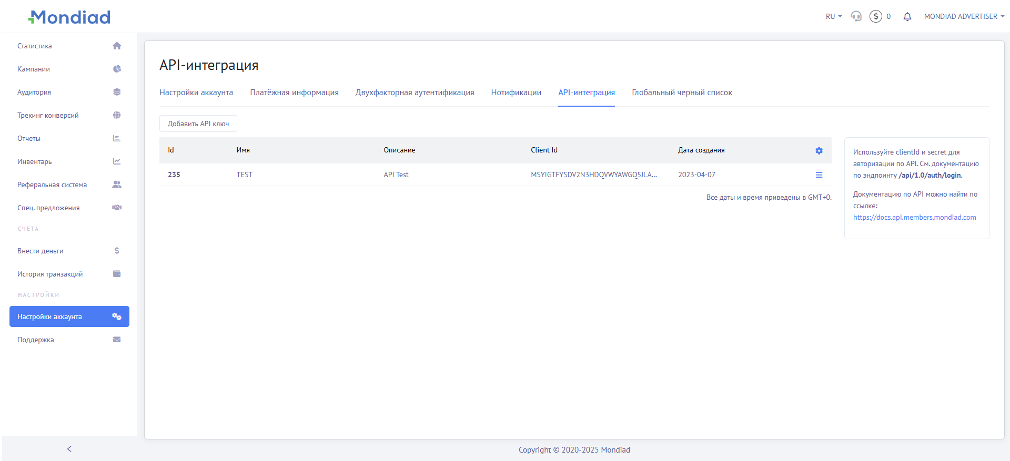The width and height of the screenshot is (1010, 461).
Task: Collapse the sidebar with the arrow
Action: [69, 449]
